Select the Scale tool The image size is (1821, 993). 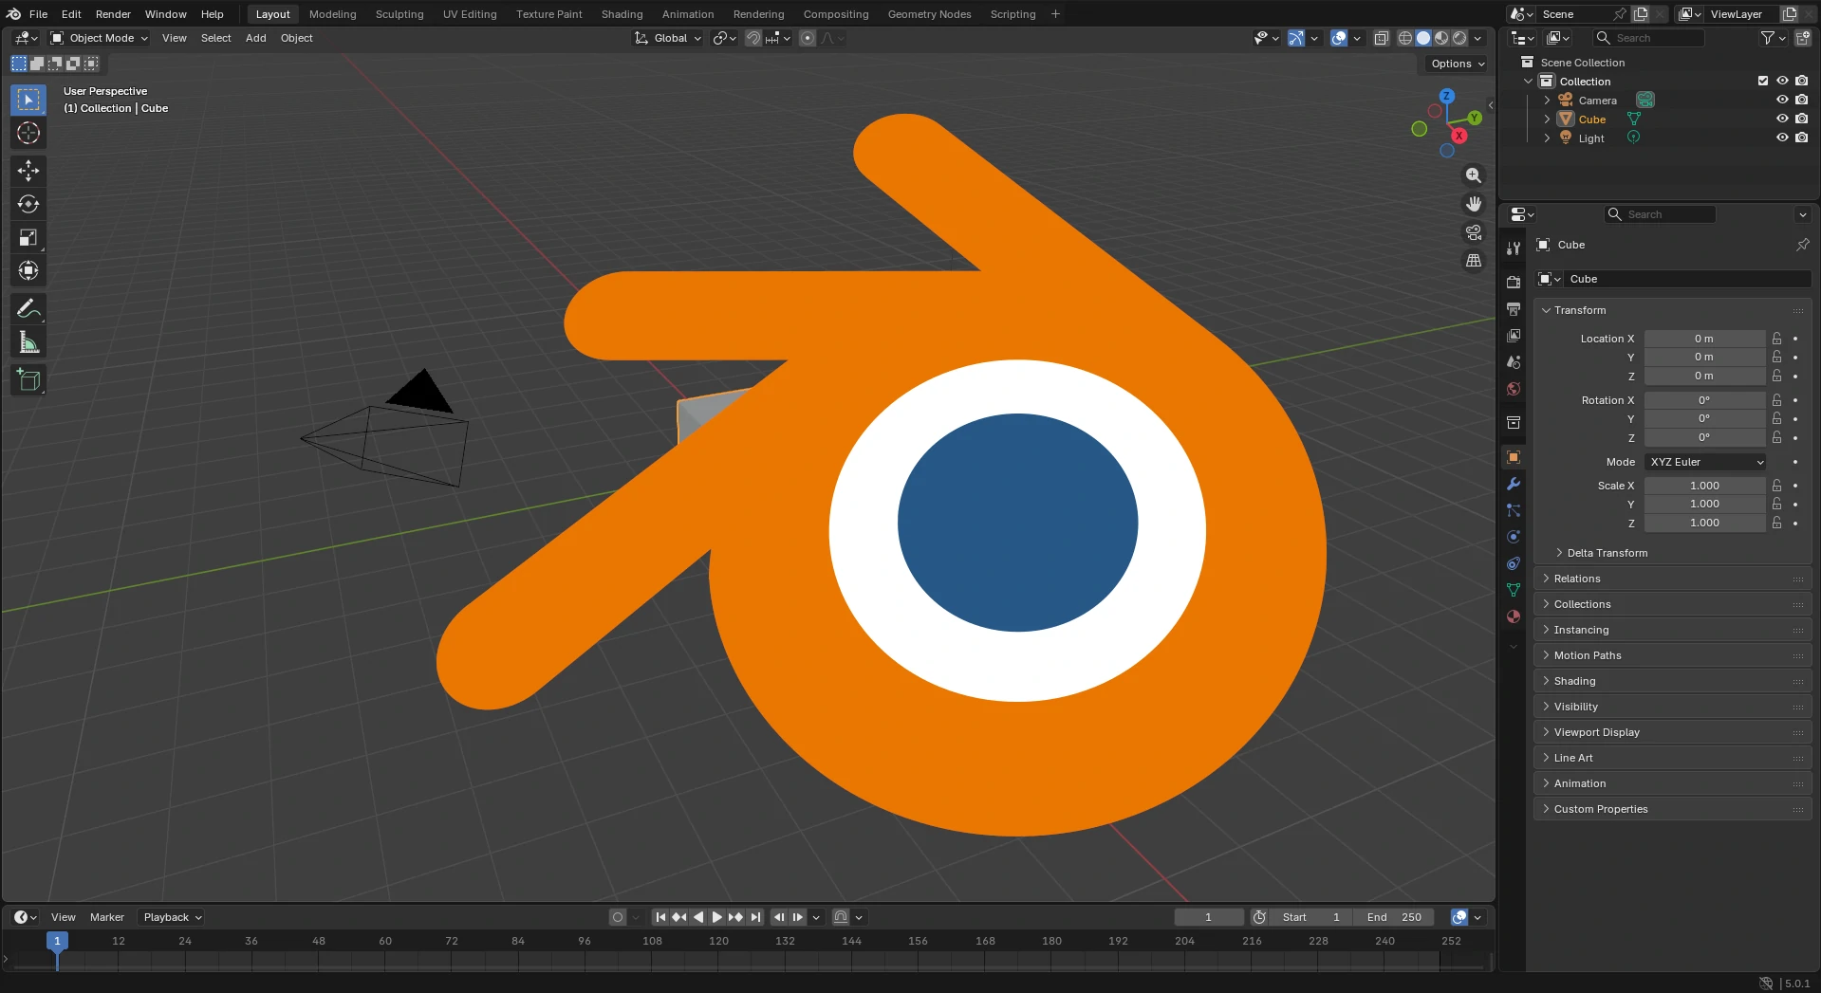click(x=28, y=237)
